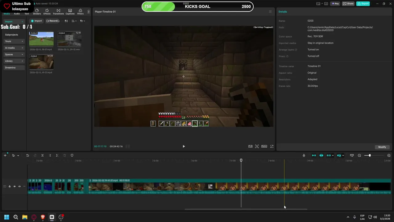Delete right of playhead
The height and width of the screenshot is (222, 394).
[57, 155]
